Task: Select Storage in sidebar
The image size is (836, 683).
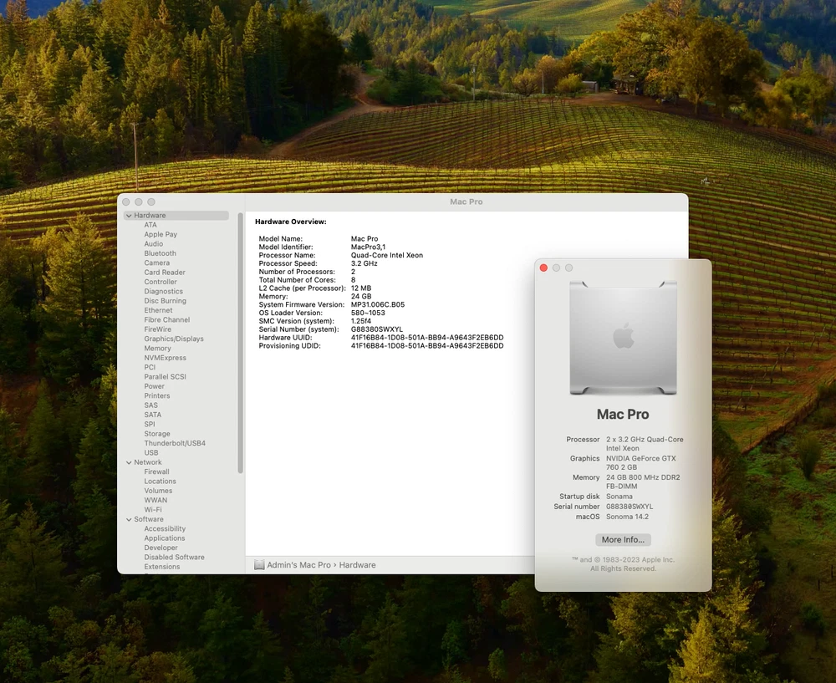Action: 157,434
